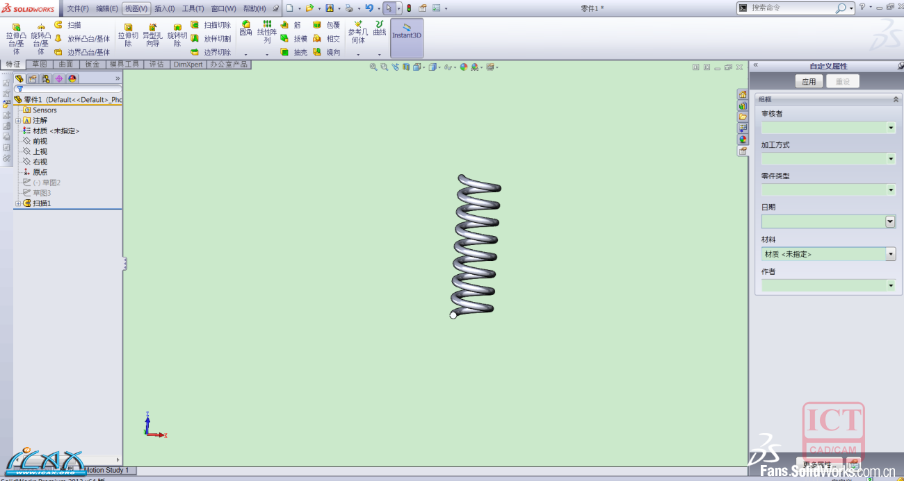
Task: Open the 插入(I) menu
Action: 164,8
